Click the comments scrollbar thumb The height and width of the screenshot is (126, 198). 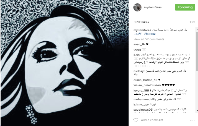click(197, 51)
